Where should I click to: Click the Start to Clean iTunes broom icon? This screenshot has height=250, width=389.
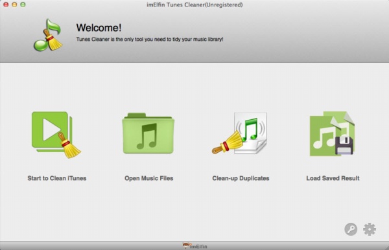coord(56,135)
